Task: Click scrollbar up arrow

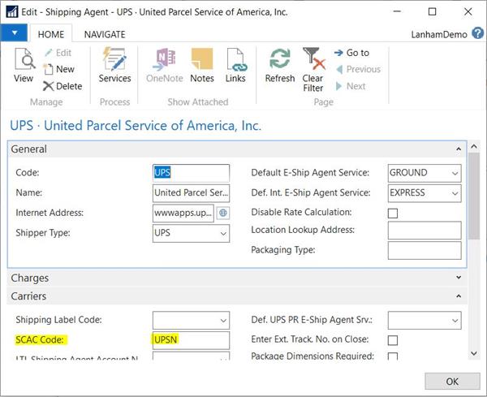Action: click(x=474, y=146)
